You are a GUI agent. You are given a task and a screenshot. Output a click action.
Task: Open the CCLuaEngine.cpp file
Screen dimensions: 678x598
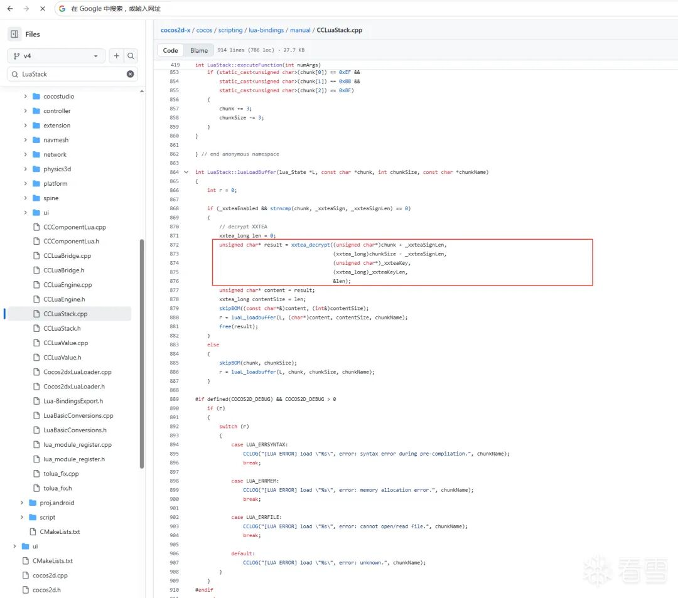point(67,285)
